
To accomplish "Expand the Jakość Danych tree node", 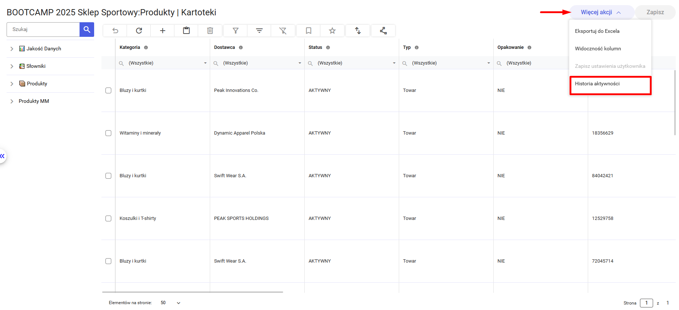I will tap(12, 49).
